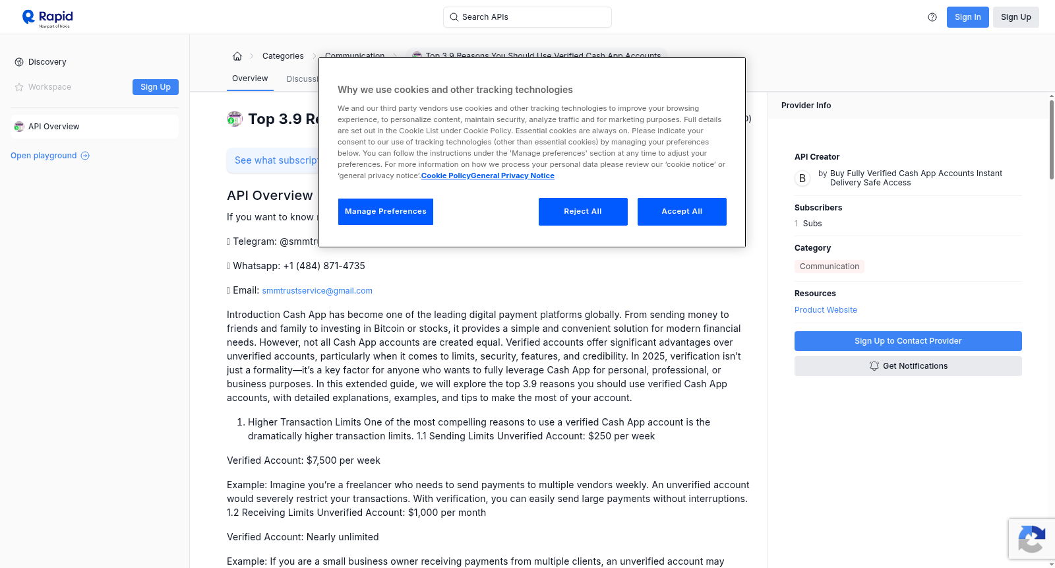
Task: Click the page vertical scrollbar thumb
Action: (x=1052, y=139)
